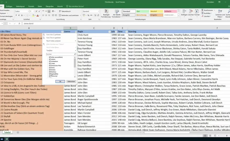
Task: Open the Calibri font name dropdown
Action: point(28,11)
